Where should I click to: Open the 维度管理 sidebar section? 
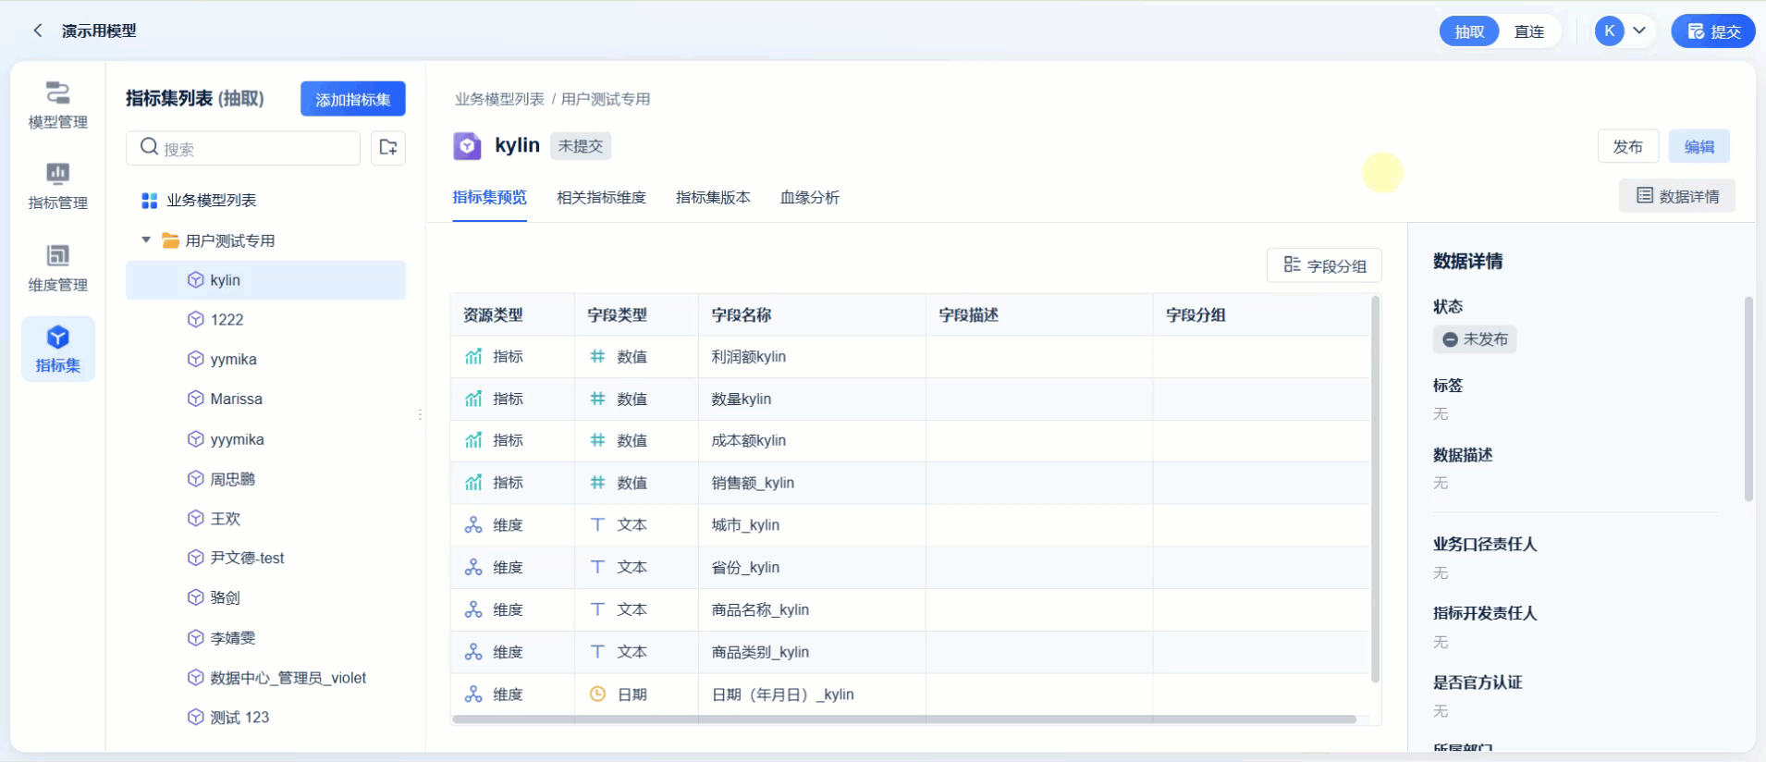pos(57,267)
